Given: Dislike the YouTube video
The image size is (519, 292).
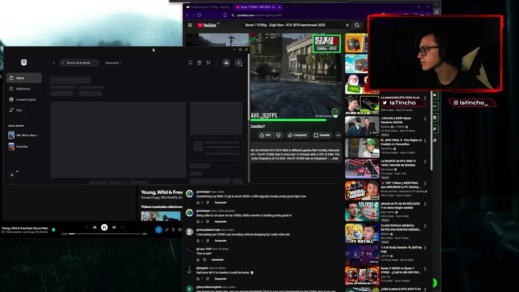Looking at the screenshot, I should 278,135.
